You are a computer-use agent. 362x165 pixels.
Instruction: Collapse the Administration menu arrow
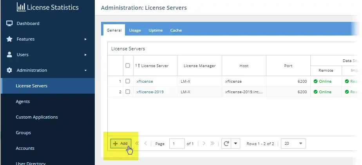click(85, 70)
